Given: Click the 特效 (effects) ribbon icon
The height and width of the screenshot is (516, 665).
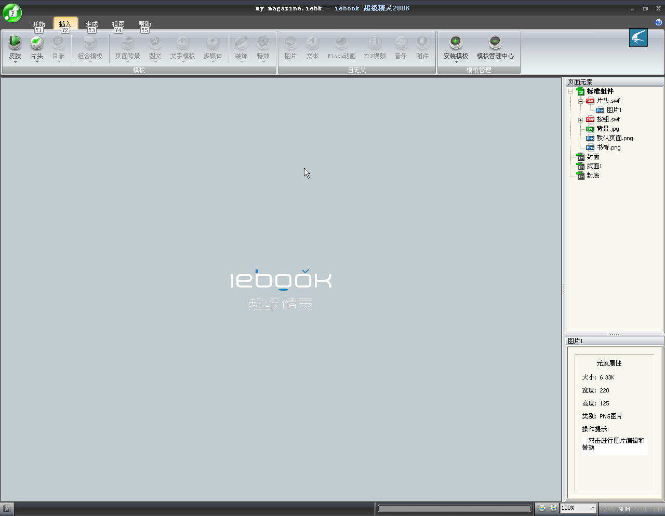Looking at the screenshot, I should 263,43.
